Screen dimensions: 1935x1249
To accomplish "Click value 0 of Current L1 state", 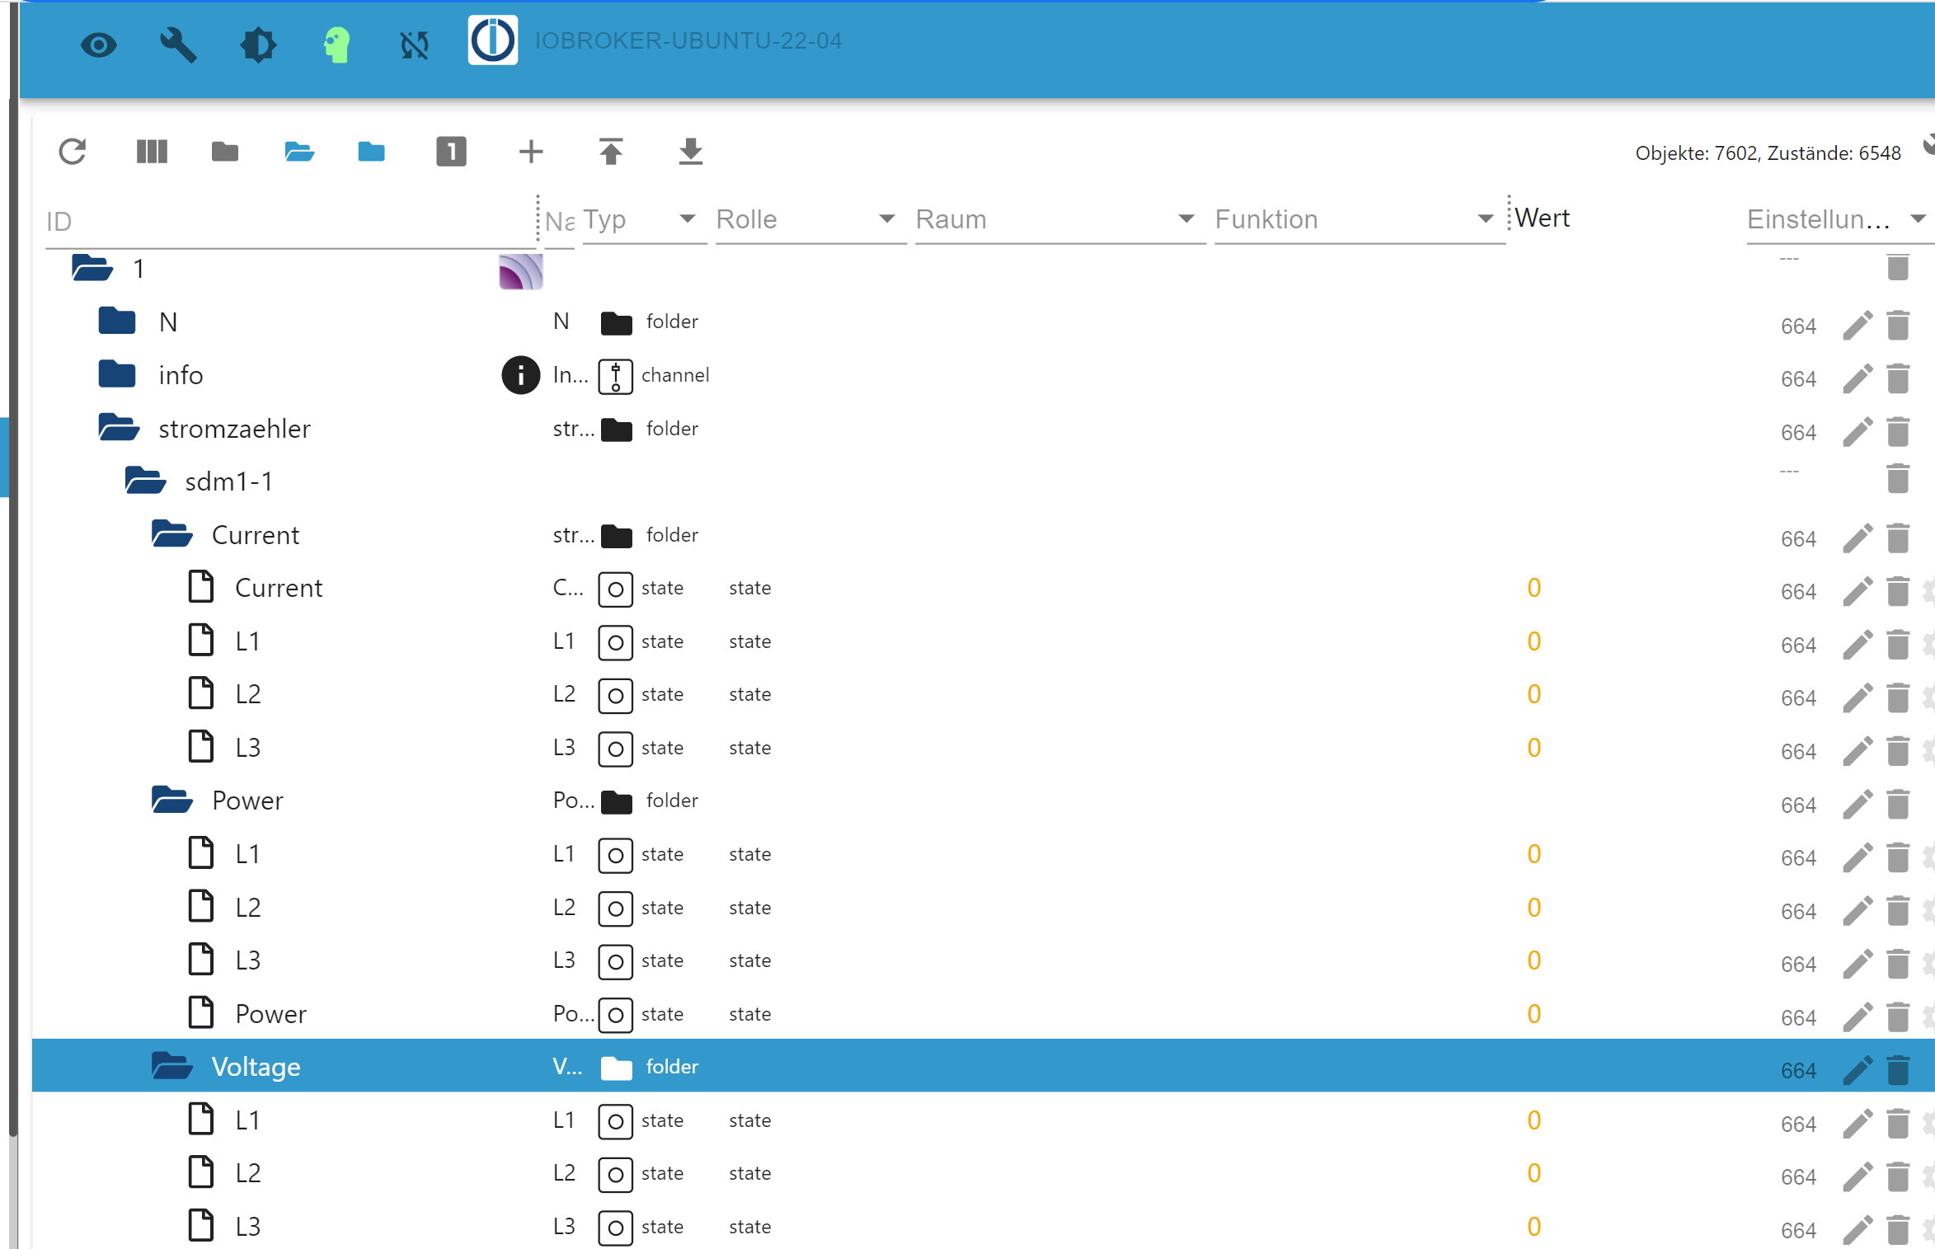I will [x=1533, y=641].
